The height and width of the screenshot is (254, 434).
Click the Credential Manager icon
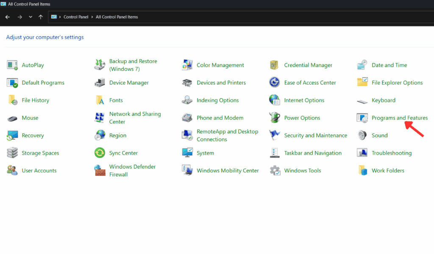click(x=275, y=65)
